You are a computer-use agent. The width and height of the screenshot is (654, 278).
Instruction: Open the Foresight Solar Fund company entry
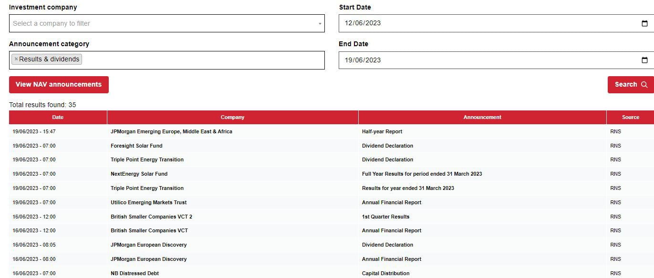pyautogui.click(x=136, y=146)
